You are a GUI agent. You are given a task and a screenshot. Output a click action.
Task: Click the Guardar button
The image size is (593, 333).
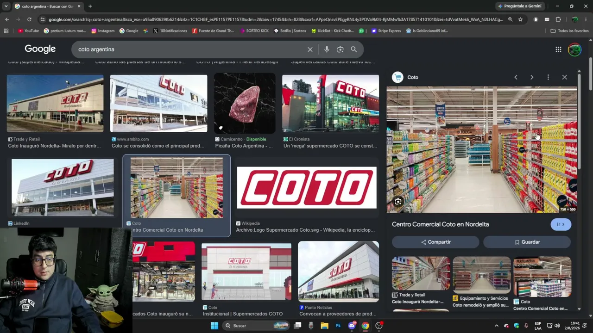coord(527,242)
